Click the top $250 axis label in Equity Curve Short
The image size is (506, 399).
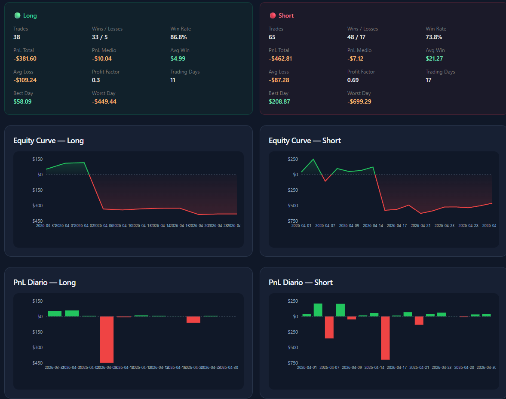click(x=293, y=159)
